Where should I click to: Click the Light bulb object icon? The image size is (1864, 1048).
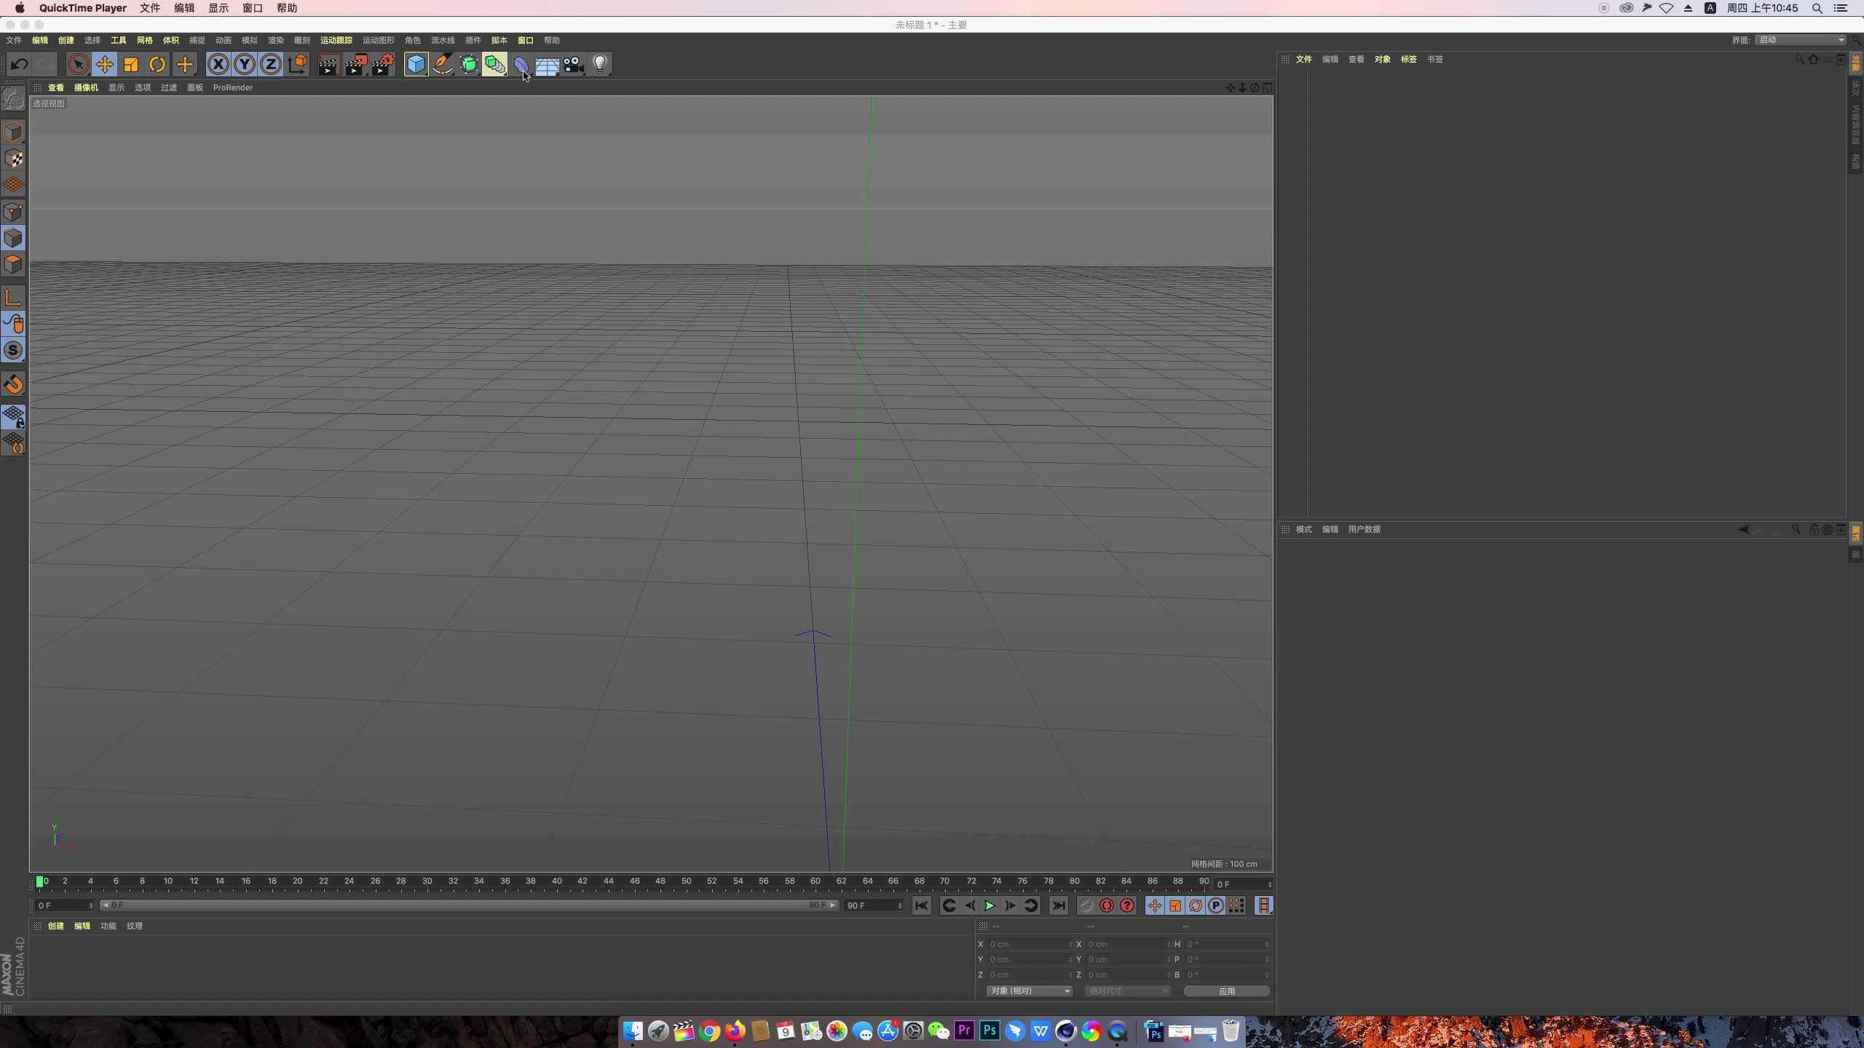point(600,65)
